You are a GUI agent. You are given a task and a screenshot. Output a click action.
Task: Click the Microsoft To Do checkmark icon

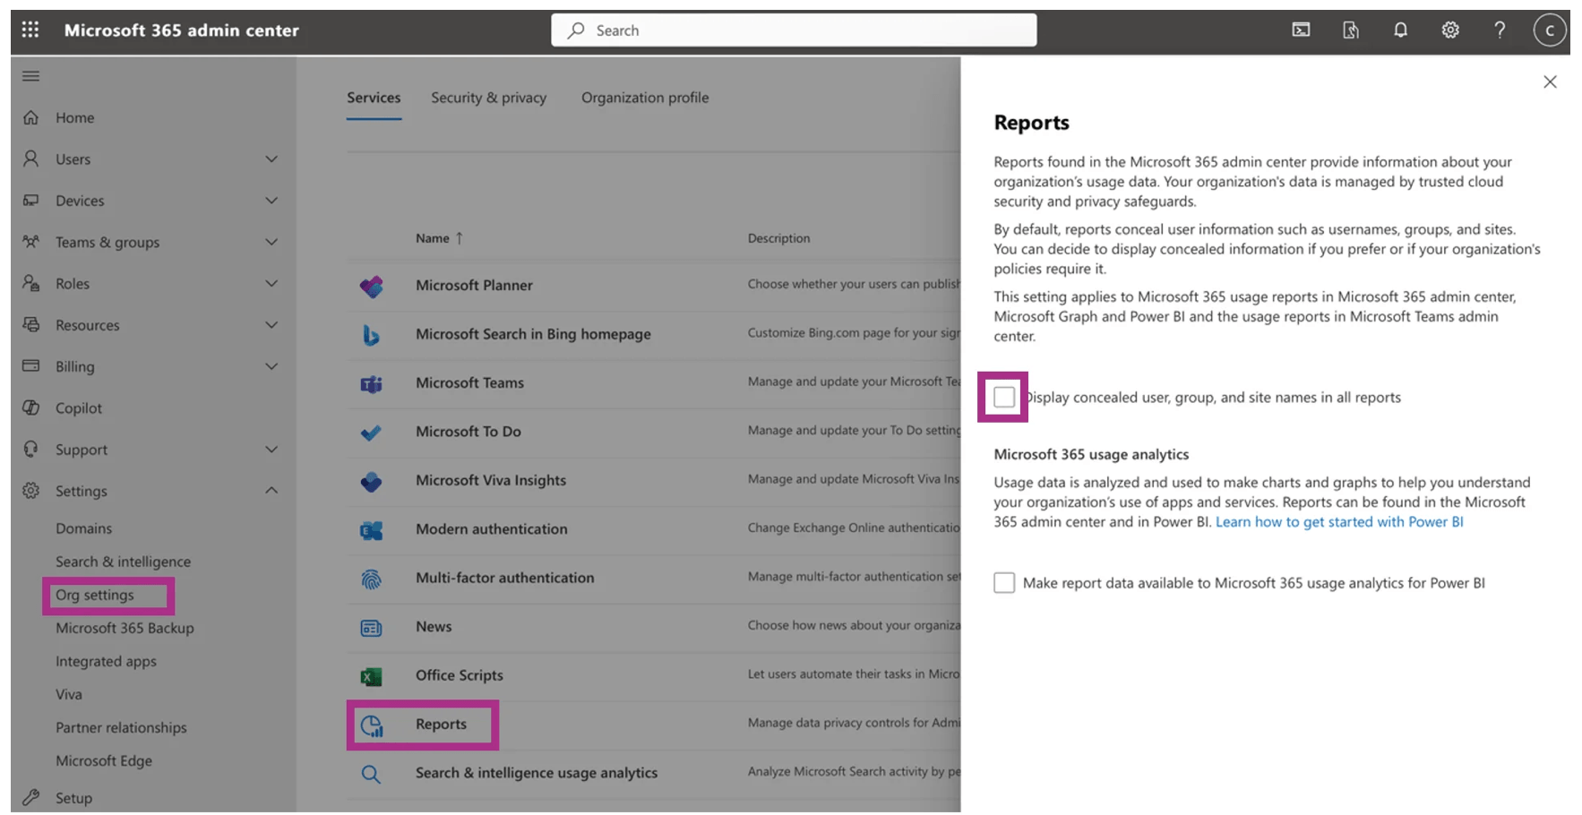click(371, 432)
